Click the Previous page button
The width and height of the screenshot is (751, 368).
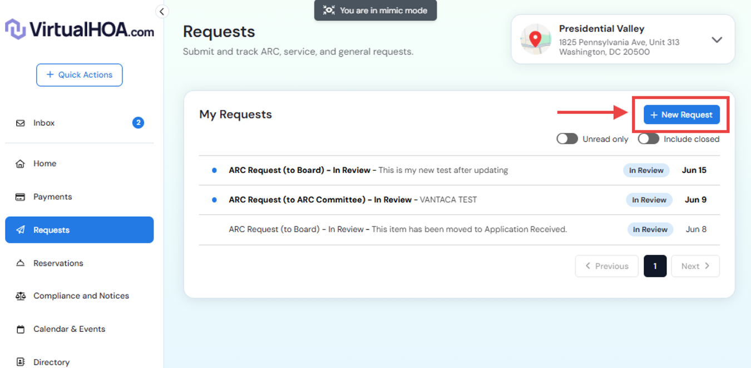point(607,266)
